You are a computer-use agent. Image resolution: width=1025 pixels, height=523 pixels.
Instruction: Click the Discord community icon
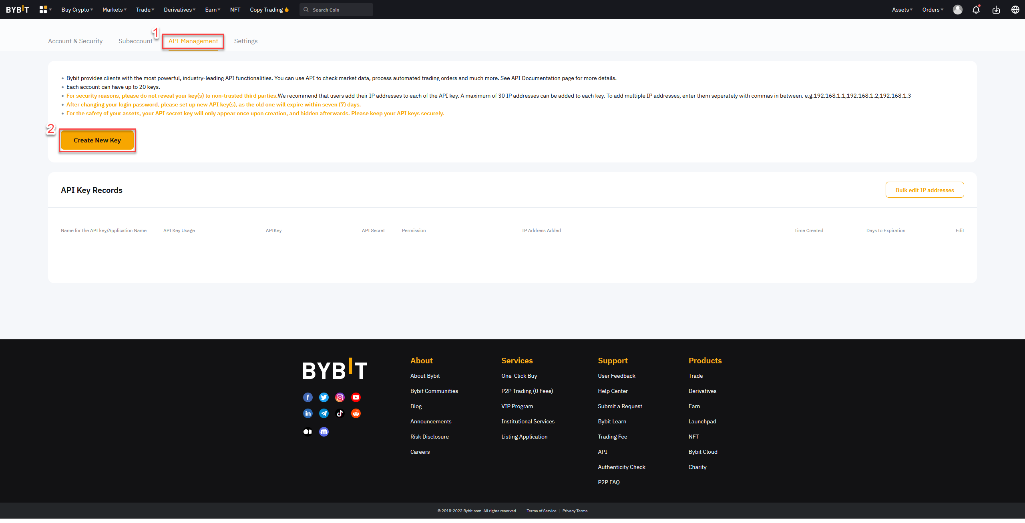click(324, 432)
